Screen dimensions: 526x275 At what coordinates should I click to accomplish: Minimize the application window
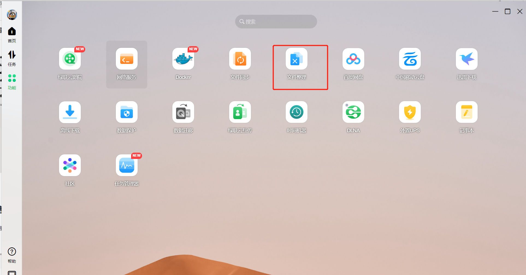click(495, 11)
